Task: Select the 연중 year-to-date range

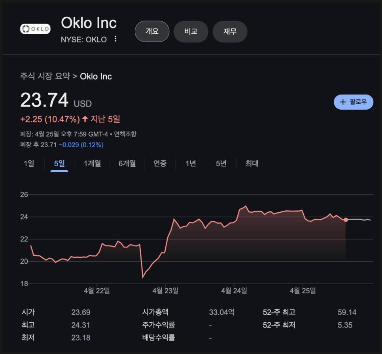Action: click(x=160, y=164)
